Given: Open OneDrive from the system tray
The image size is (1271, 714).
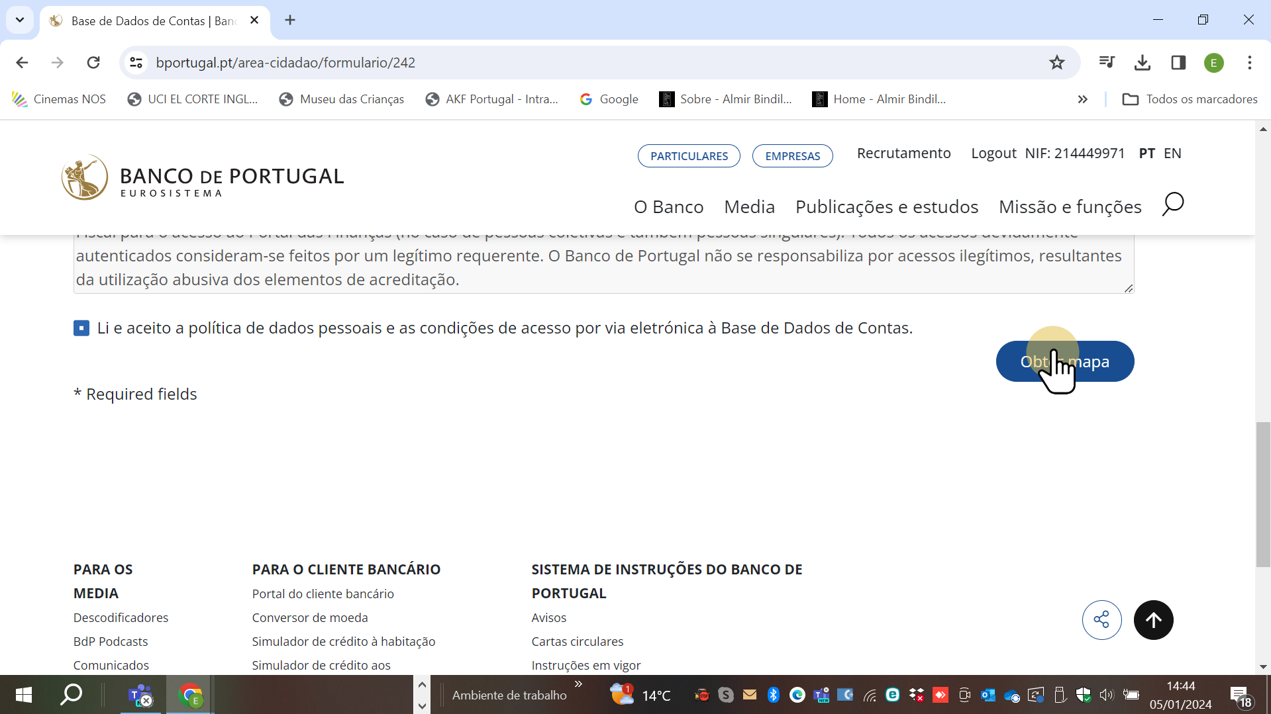Looking at the screenshot, I should [x=1011, y=695].
